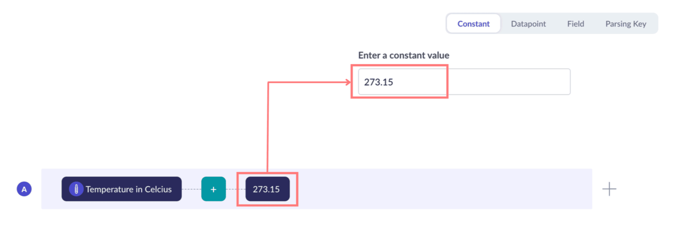
Task: Click the empty right side of constant input
Action: tap(509, 82)
